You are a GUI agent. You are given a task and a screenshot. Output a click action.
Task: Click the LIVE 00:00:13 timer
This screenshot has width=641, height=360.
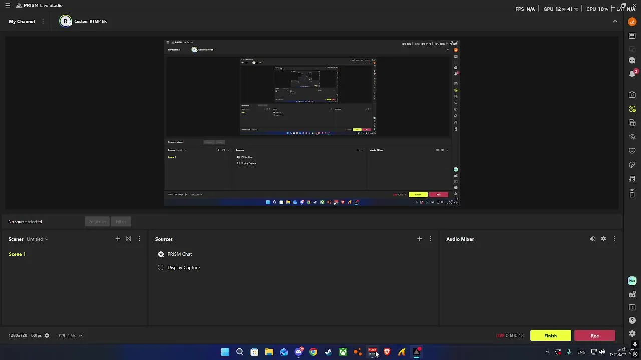point(510,336)
